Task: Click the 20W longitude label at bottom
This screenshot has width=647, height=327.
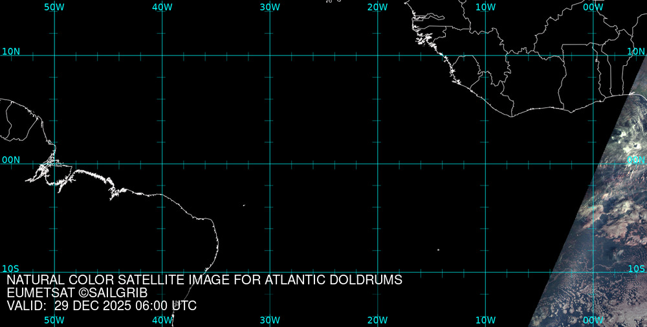Action: click(377, 321)
